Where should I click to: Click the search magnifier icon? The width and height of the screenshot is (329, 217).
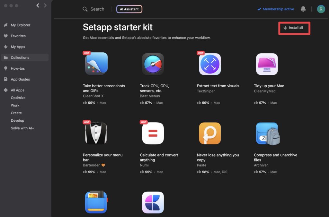click(85, 9)
